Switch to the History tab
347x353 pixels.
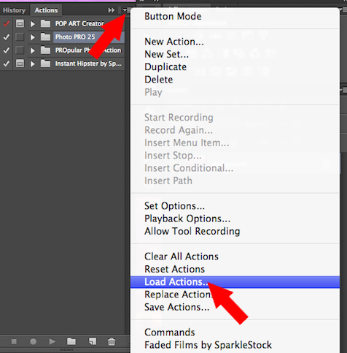[15, 10]
